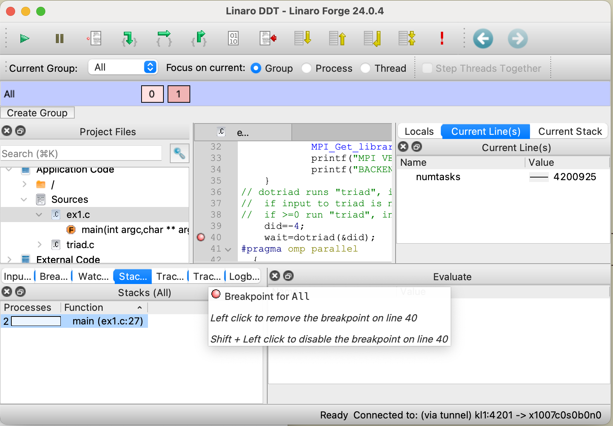This screenshot has width=613, height=426.
Task: Enable Step Threads Together
Action: (x=427, y=68)
